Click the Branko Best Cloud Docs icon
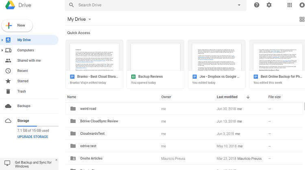 72,77
